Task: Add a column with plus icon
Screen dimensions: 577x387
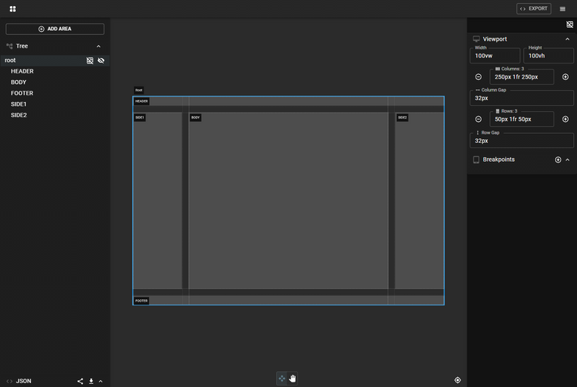Action: [565, 77]
